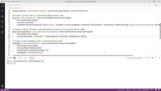Click the UTF-8 encoding indicator
Image resolution: width=161 pixels, height=91 pixels.
coord(135,90)
